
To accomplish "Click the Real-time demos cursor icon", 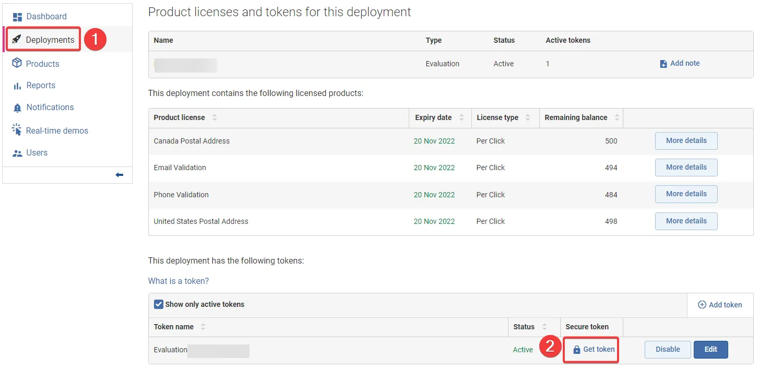I will coord(17,130).
